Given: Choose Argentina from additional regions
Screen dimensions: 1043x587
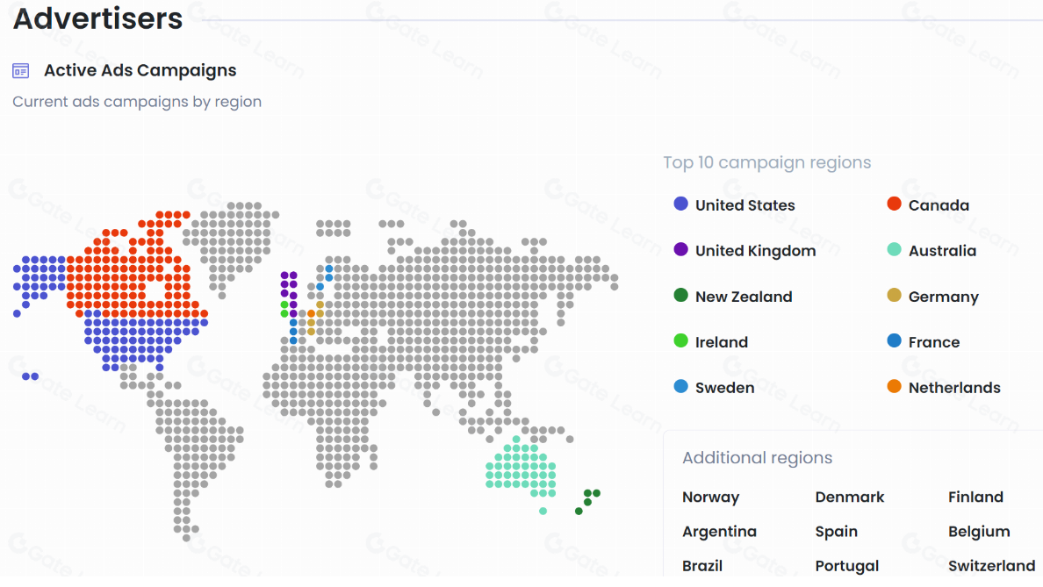Looking at the screenshot, I should (719, 532).
